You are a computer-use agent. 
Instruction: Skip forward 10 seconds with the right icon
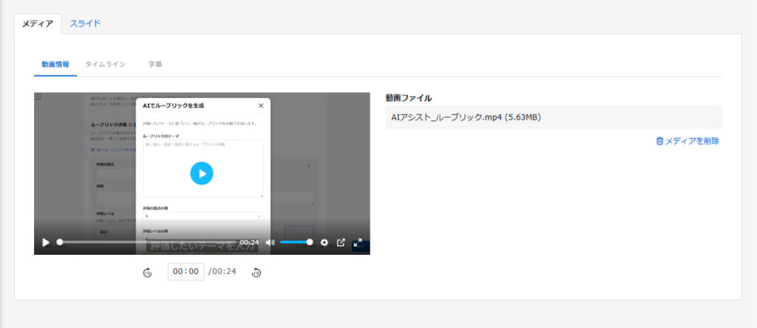(257, 273)
